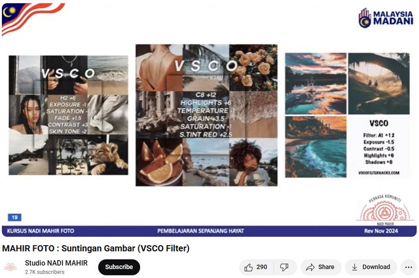Open the three-dot more actions menu

pos(409,267)
